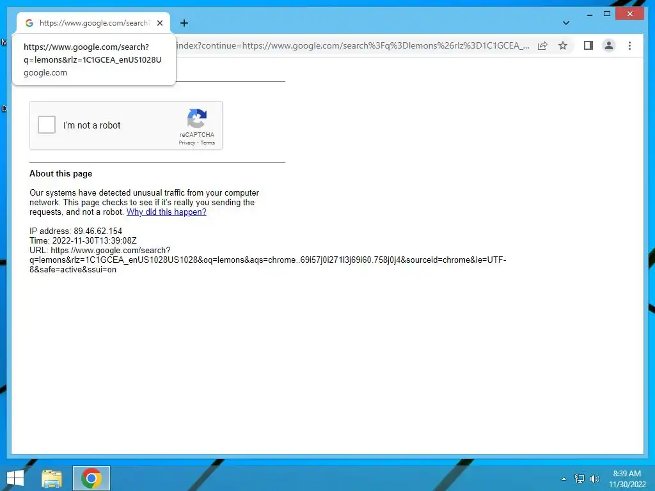Viewport: 655px width, 491px height.
Task: Click the "About this page" heading
Action: [x=61, y=174]
